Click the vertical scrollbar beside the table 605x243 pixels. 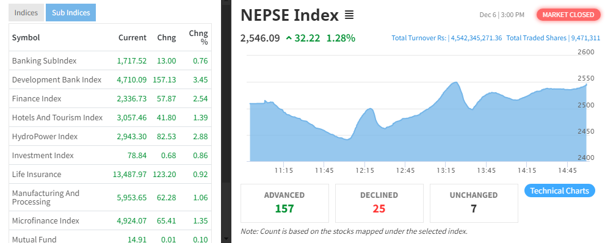[226, 121]
